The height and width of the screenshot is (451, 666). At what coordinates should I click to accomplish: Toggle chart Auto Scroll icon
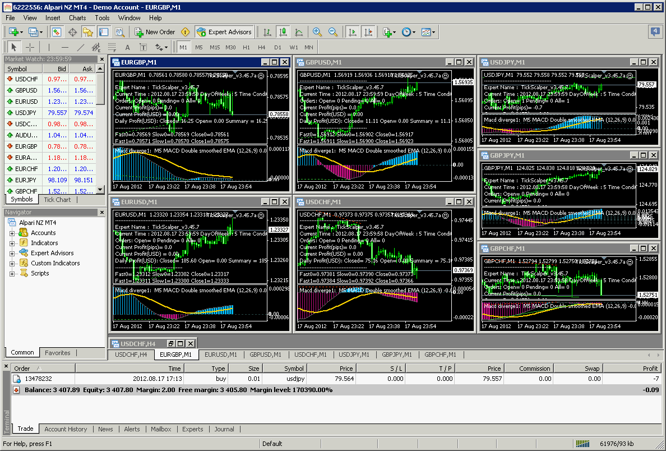pos(352,32)
